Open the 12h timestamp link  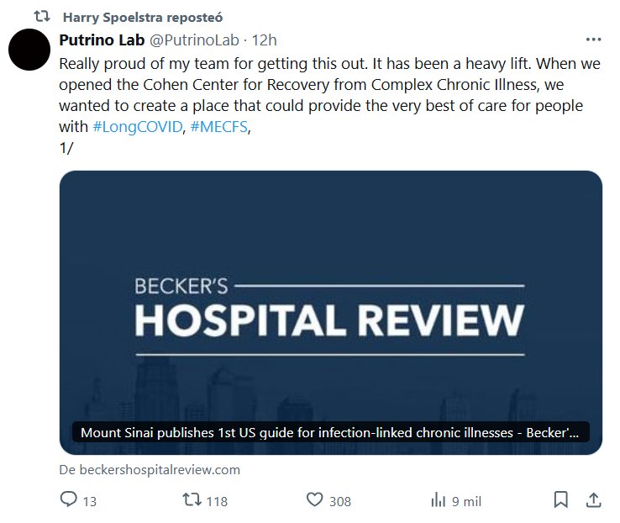click(264, 40)
